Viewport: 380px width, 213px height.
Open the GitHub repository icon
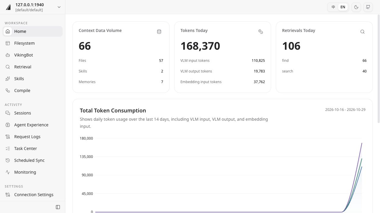[368, 7]
